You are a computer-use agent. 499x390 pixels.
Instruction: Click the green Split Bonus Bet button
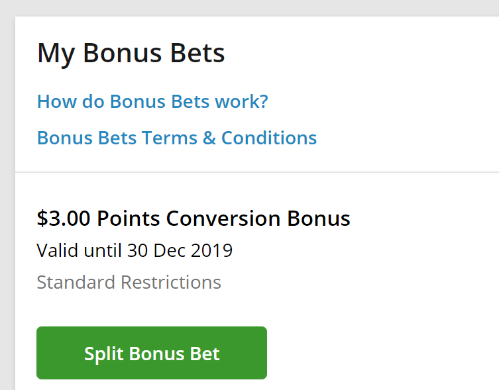click(152, 353)
